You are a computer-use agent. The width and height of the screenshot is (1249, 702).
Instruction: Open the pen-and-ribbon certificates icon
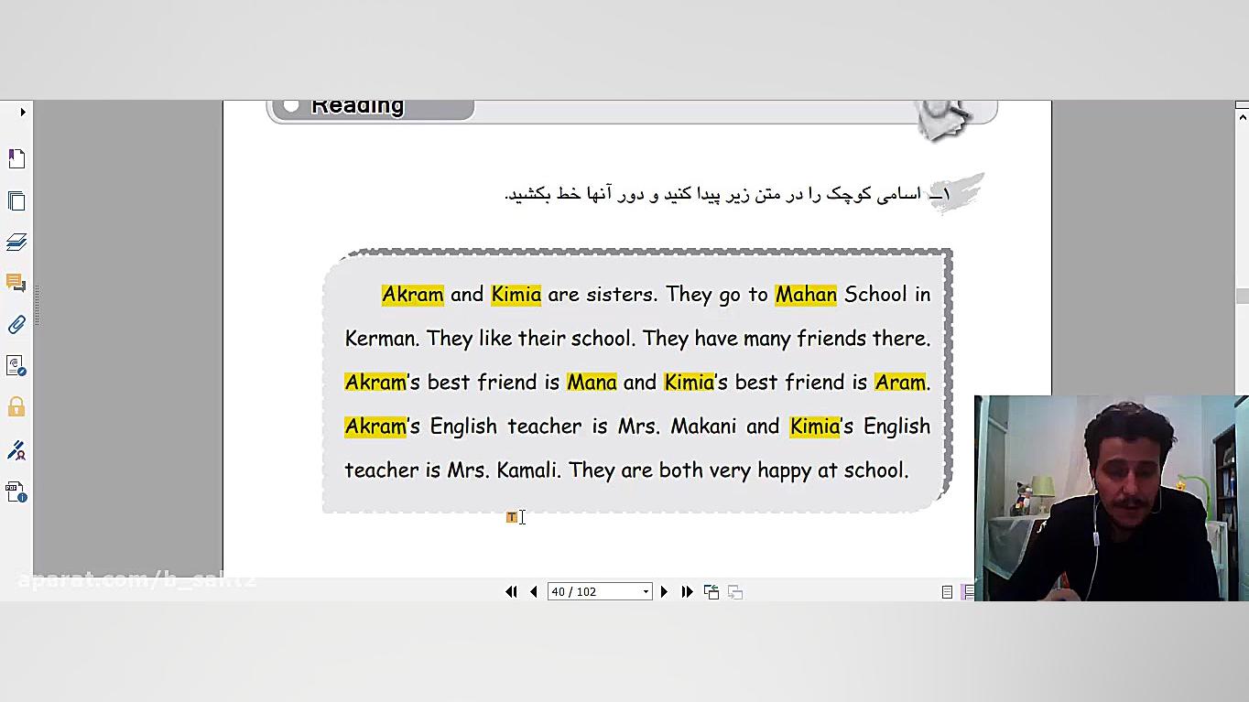tap(16, 450)
